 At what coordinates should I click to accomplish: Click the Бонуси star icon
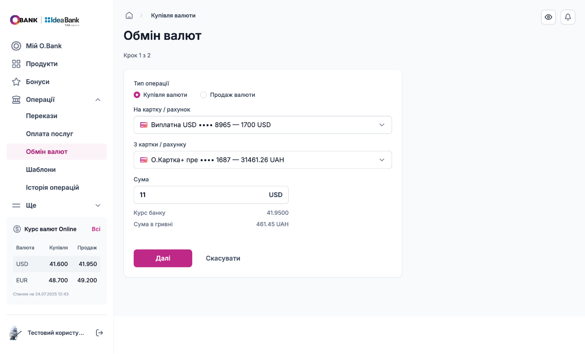[16, 82]
